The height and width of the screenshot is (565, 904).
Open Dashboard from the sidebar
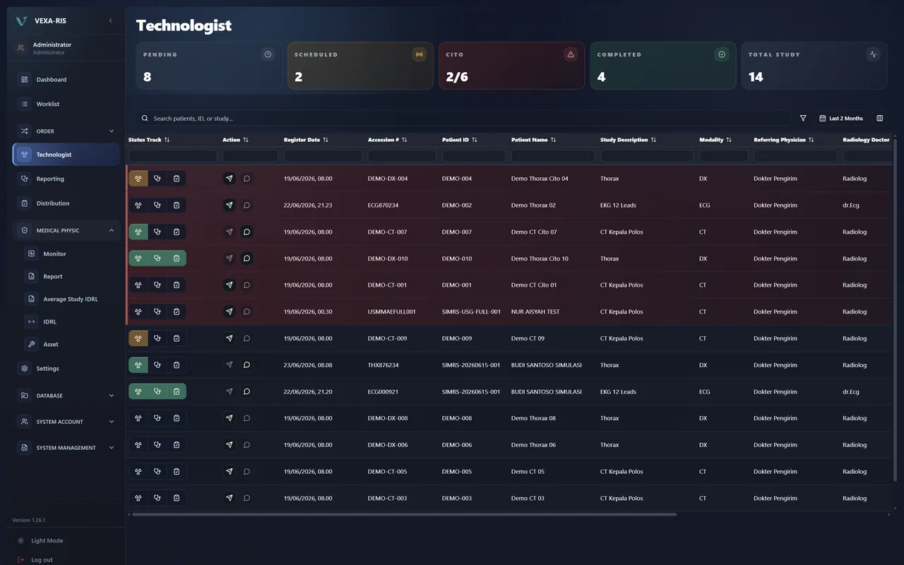point(66,80)
